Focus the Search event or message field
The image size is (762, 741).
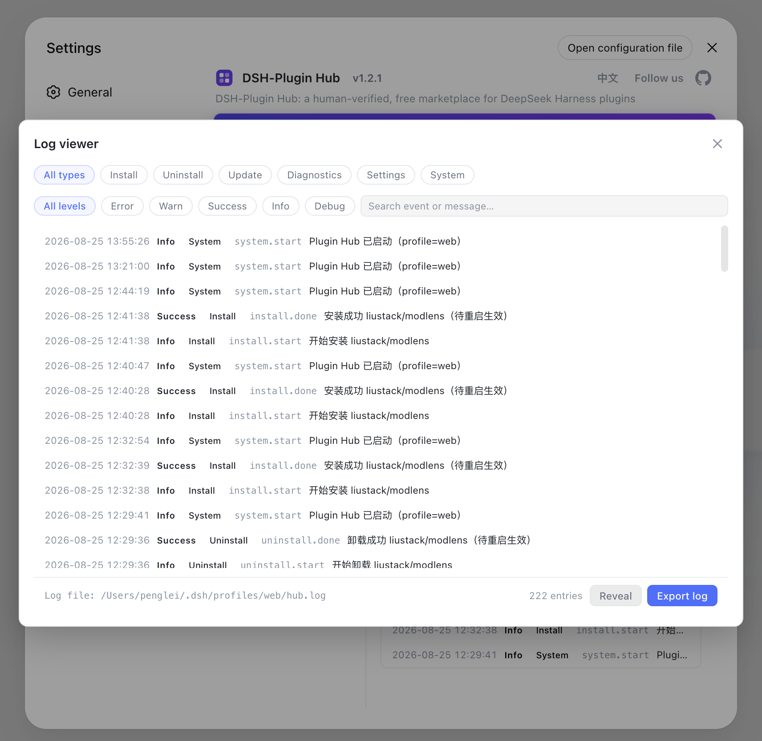tap(544, 206)
